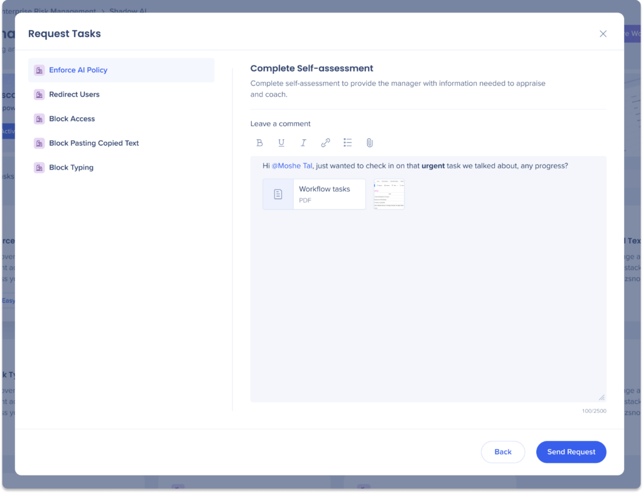Click the folder icon beside Enforce AI Policy
This screenshot has height=493, width=643.
tap(39, 70)
